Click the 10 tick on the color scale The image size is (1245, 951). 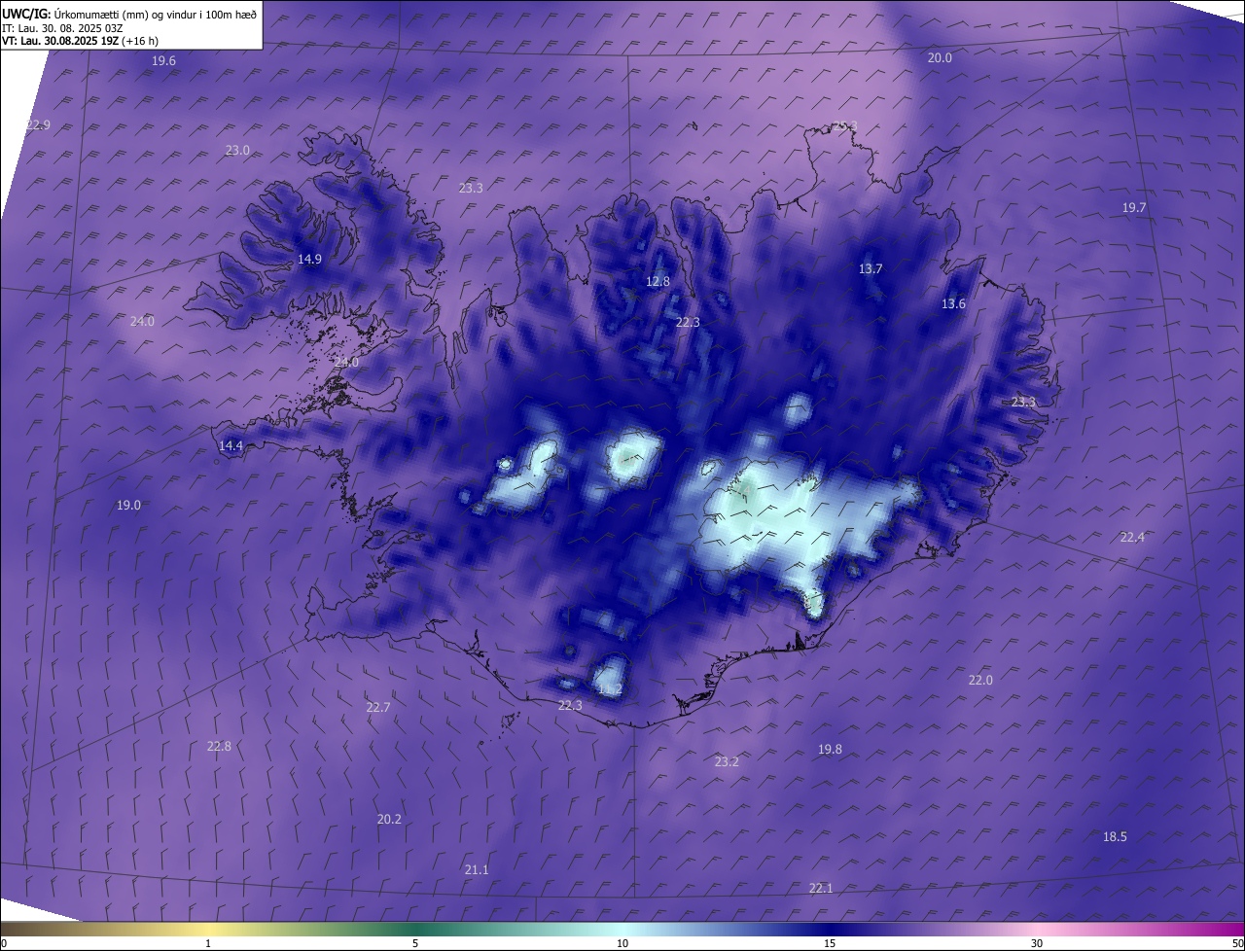tap(622, 944)
